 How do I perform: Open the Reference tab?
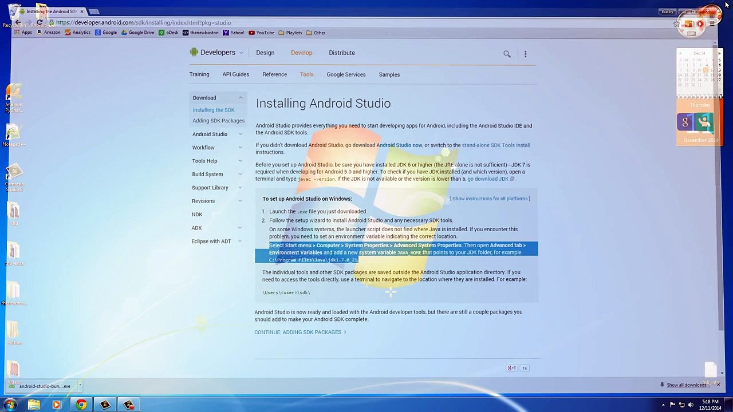(275, 74)
